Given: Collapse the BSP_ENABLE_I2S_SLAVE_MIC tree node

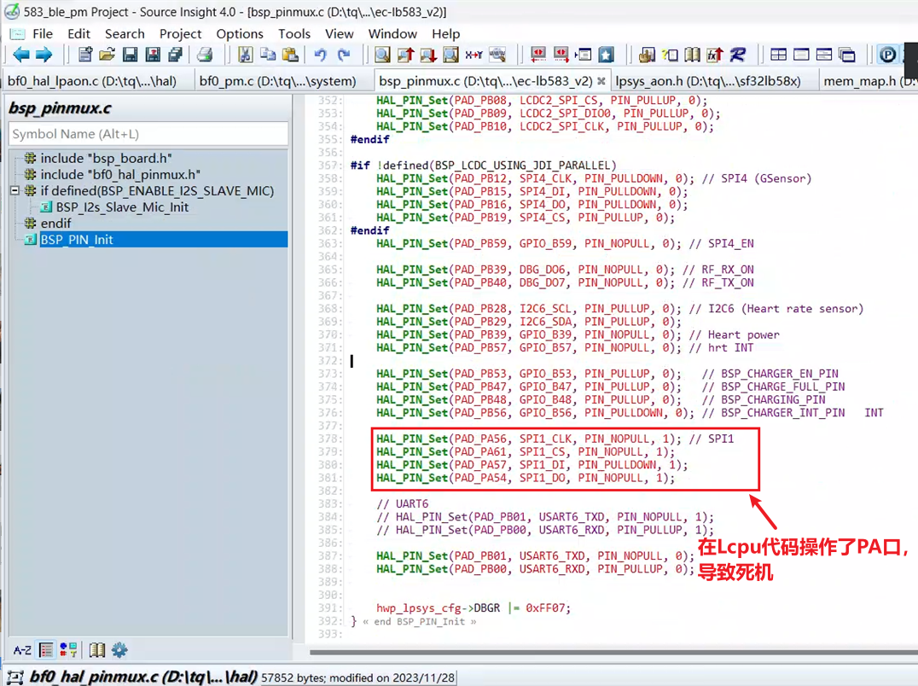Looking at the screenshot, I should [x=15, y=191].
